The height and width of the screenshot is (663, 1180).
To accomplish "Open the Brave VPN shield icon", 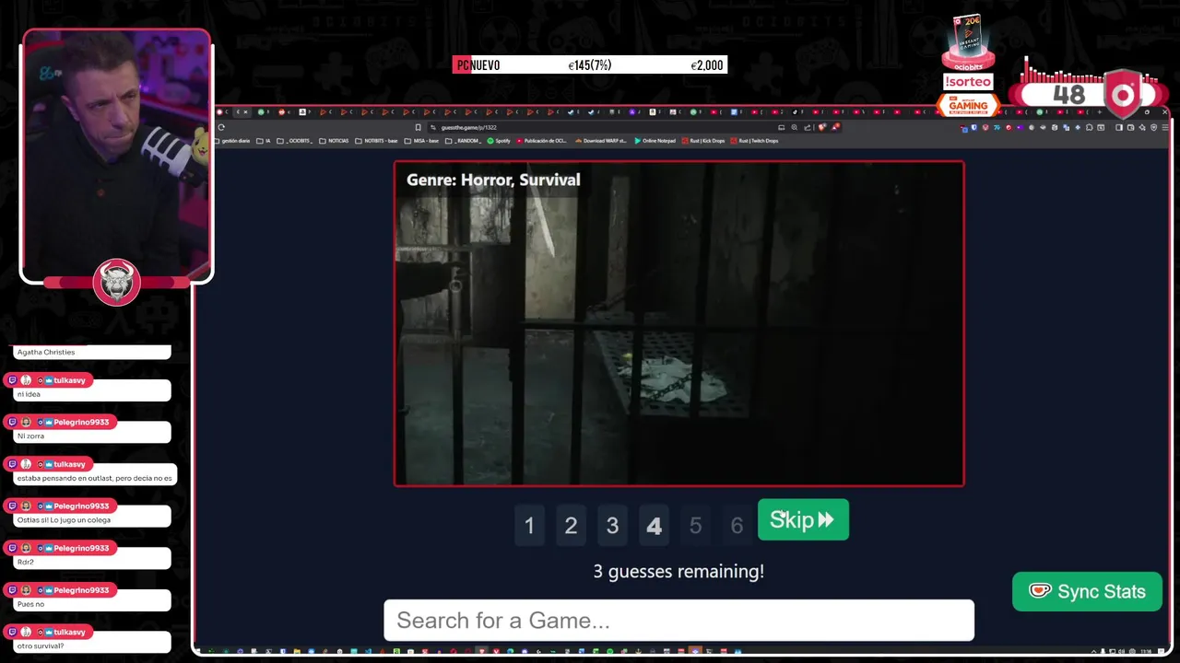I will (1153, 127).
